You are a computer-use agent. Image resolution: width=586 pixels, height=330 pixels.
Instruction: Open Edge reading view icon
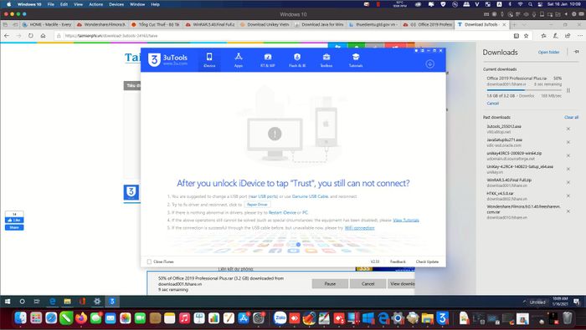click(517, 36)
